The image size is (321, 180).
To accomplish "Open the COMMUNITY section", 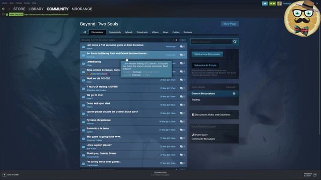I will coord(58,9).
